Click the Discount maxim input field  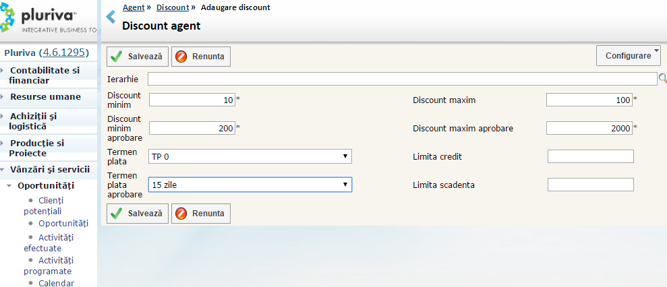589,100
